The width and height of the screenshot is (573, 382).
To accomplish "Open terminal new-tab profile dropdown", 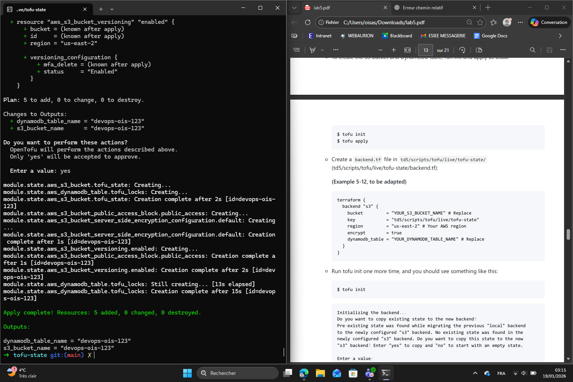I will point(112,9).
